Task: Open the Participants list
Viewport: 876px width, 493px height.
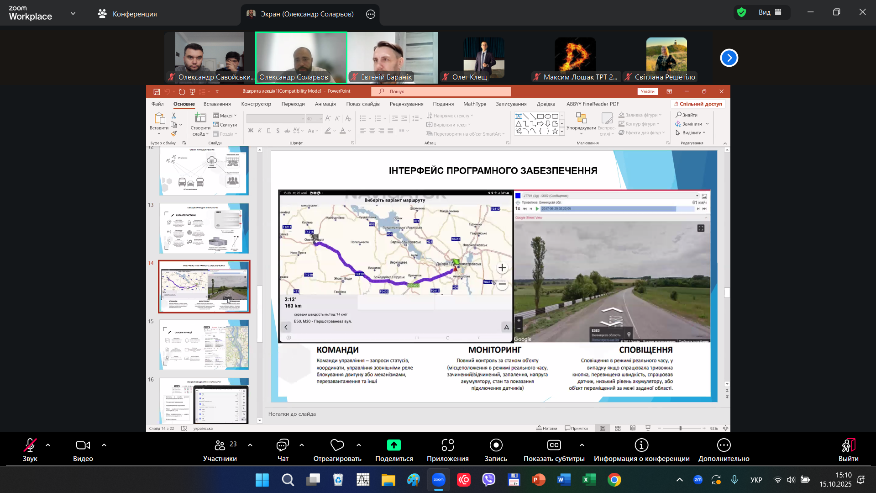Action: coord(220,445)
